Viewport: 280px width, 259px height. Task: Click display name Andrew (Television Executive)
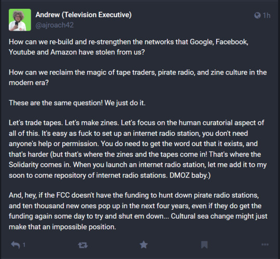[83, 15]
